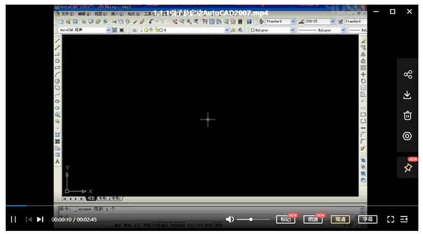Image resolution: width=423 pixels, height=234 pixels.
Task: Toggle layer 0 on/off lightbulb icon
Action: coord(141,30)
